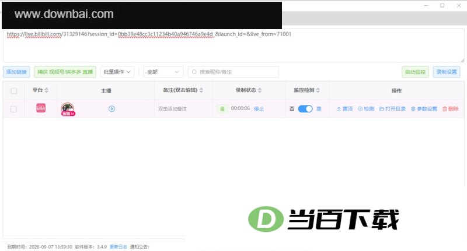467x251 pixels.
Task: Click into the live URL text area
Action: click(233, 45)
